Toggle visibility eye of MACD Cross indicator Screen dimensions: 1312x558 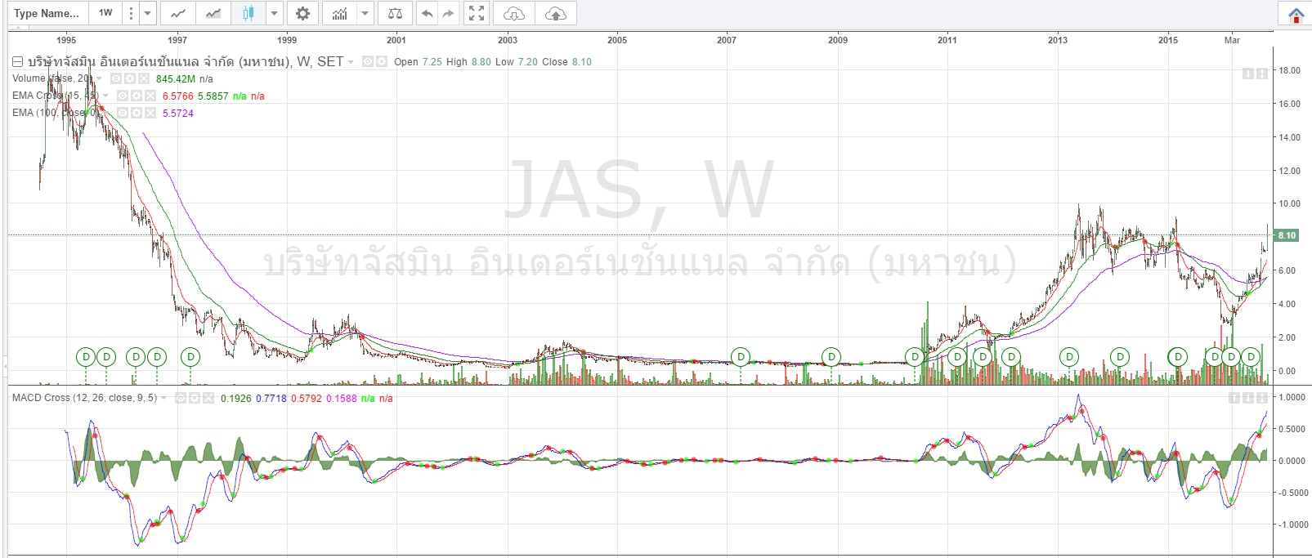(x=181, y=398)
